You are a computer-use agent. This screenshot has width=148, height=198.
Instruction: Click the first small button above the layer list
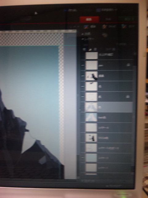coord(84,49)
